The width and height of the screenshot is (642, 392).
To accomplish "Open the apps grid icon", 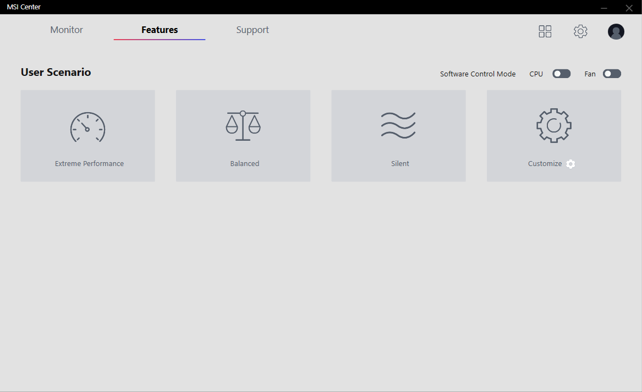I will (x=545, y=31).
